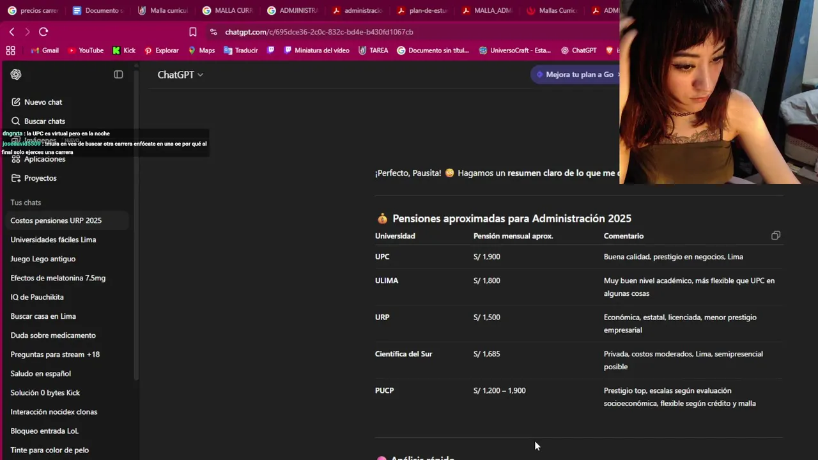Click the ChatGPT logo in sidebar

point(16,75)
